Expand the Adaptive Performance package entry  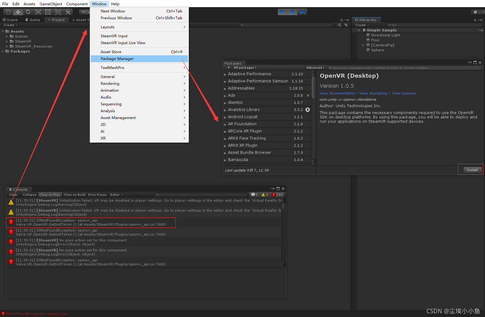pyautogui.click(x=225, y=74)
